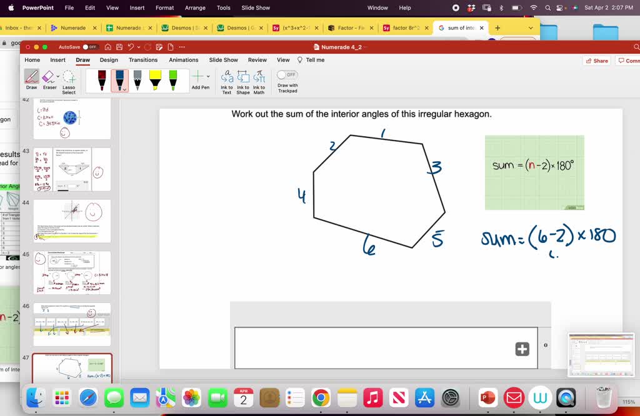Viewport: 640px width, 416px height.
Task: Select slide 45 thumbnail
Action: 72,272
